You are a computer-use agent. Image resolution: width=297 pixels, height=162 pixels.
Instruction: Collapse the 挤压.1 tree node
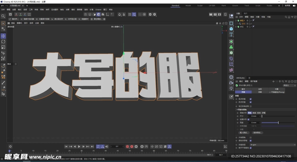coord(236,21)
